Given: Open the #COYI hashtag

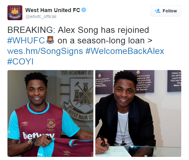Looking at the screenshot, I should tap(20, 61).
